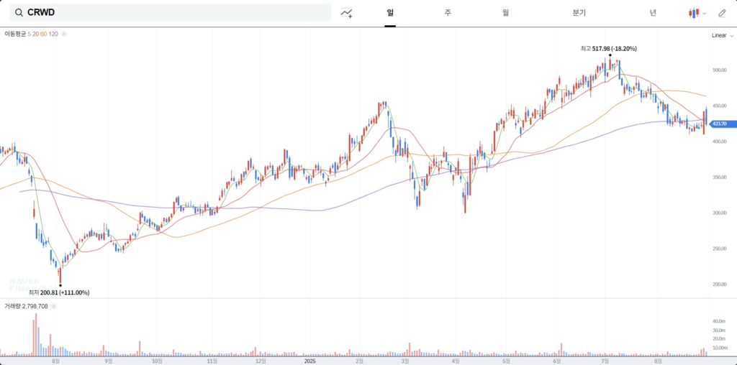The height and width of the screenshot is (365, 737).
Task: Click the candlestick chart type icon
Action: (694, 13)
